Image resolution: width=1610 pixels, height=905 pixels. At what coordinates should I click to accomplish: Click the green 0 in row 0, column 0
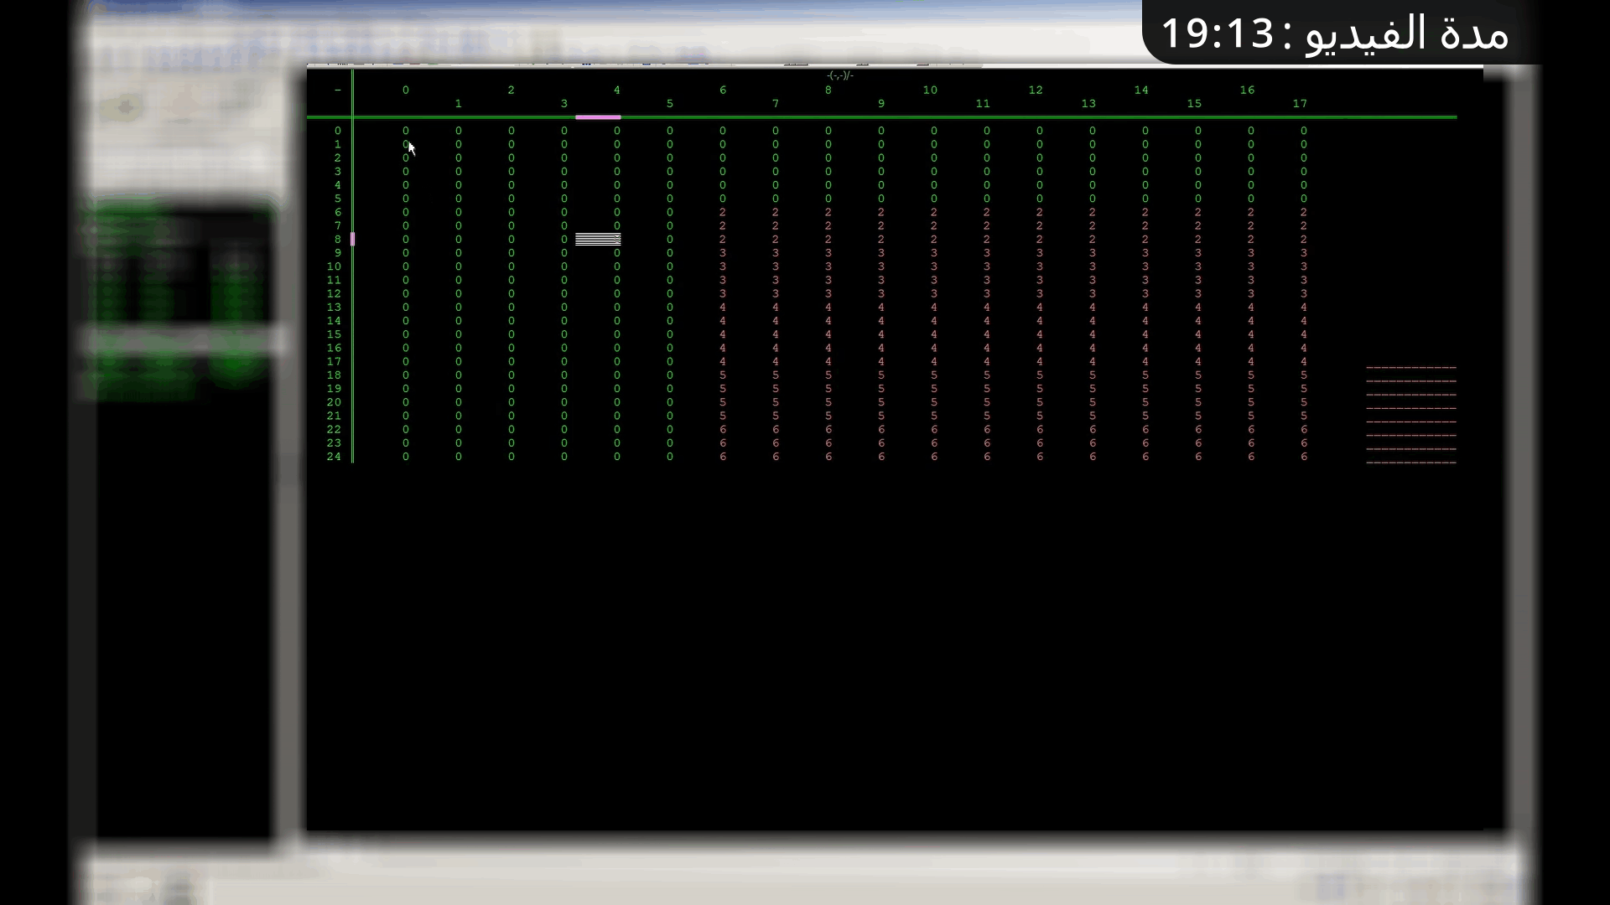(x=406, y=132)
